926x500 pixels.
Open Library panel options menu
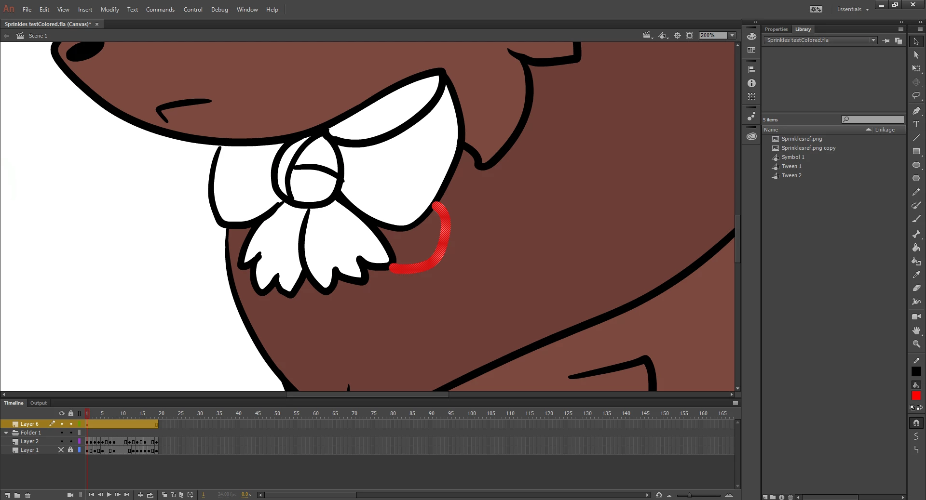(x=901, y=29)
